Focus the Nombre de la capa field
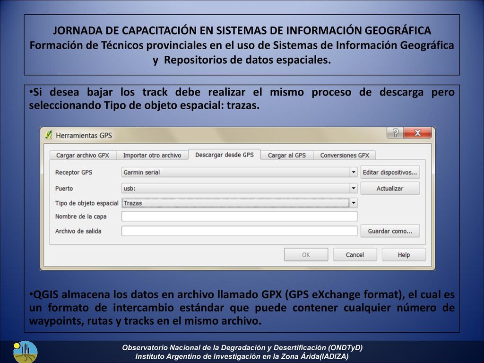 239,216
